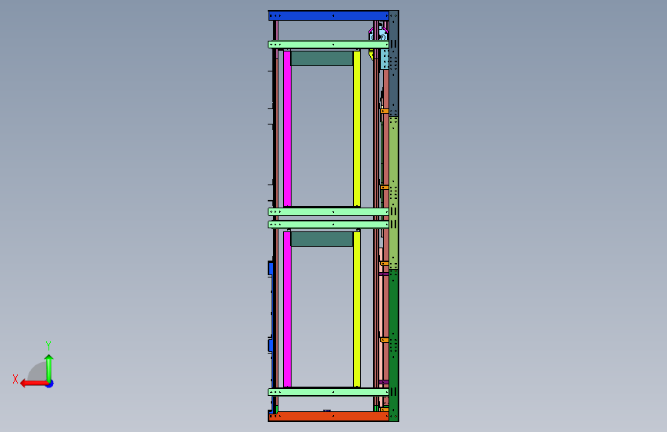This screenshot has height=432, width=667.
Task: Click the Y label on the axis triad
Action: pos(48,345)
